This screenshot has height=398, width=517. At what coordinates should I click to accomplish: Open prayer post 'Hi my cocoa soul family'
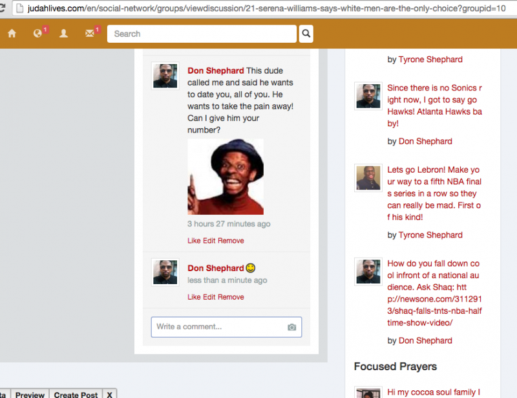click(434, 392)
